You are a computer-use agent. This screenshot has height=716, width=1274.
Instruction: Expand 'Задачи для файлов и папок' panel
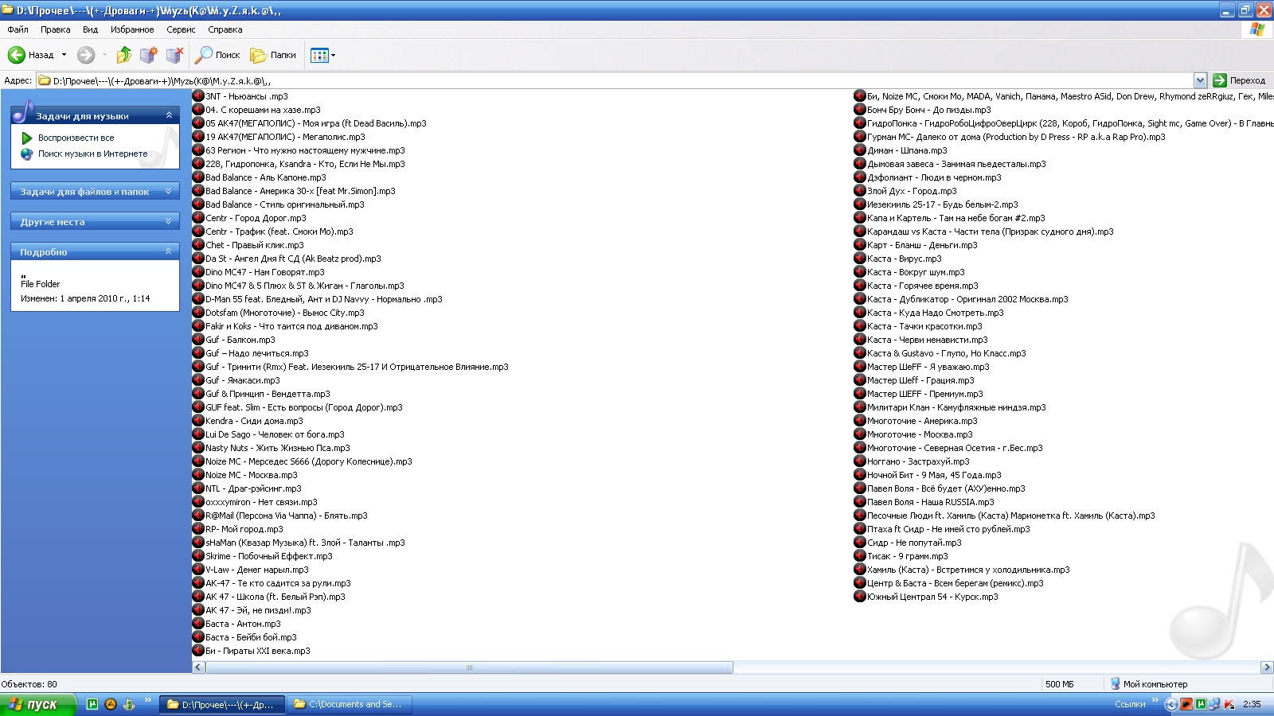click(168, 191)
